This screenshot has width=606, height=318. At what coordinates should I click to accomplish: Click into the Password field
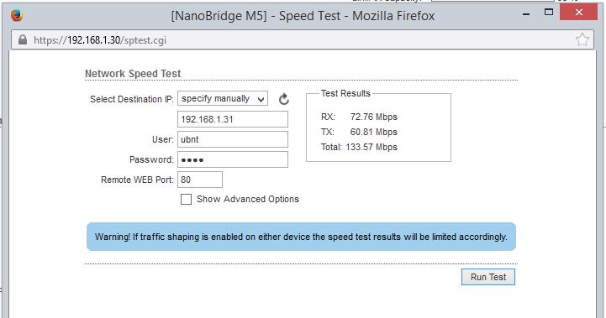233,159
